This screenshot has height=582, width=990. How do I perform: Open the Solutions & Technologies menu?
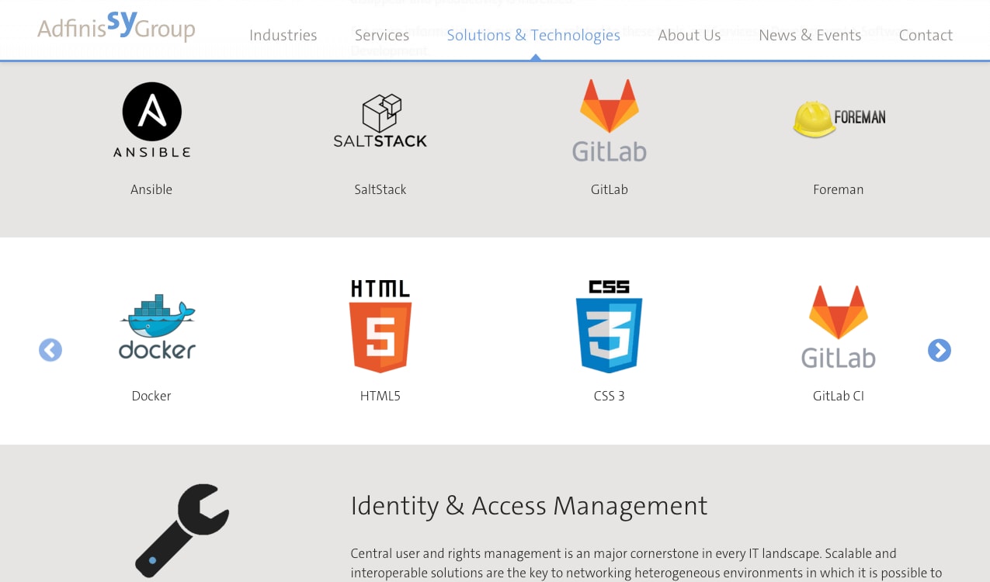coord(533,35)
